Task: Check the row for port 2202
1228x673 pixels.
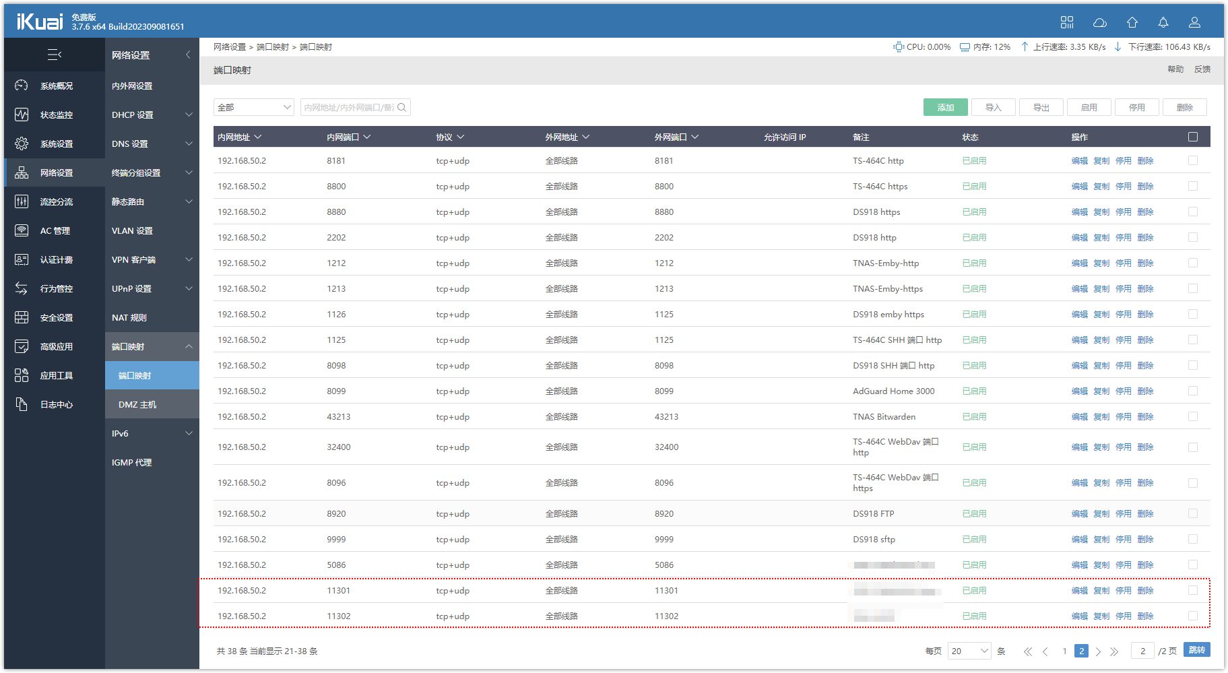Action: pyautogui.click(x=1193, y=237)
